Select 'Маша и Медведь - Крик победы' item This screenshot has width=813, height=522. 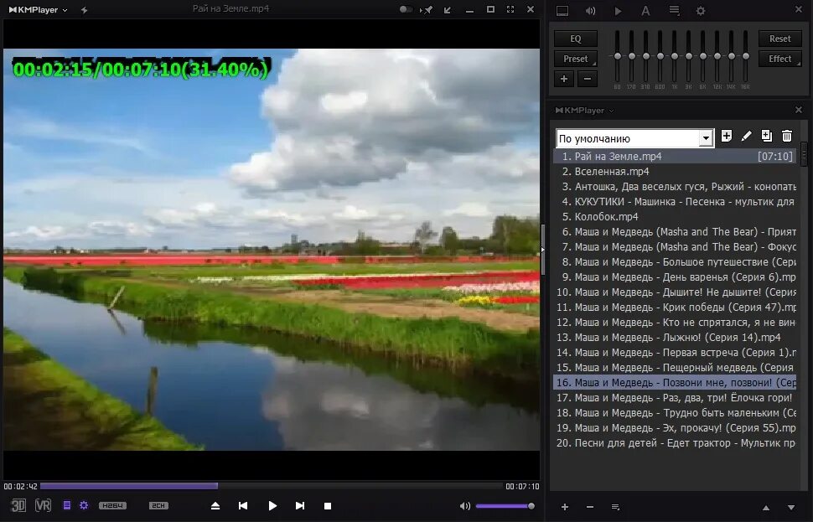click(675, 307)
